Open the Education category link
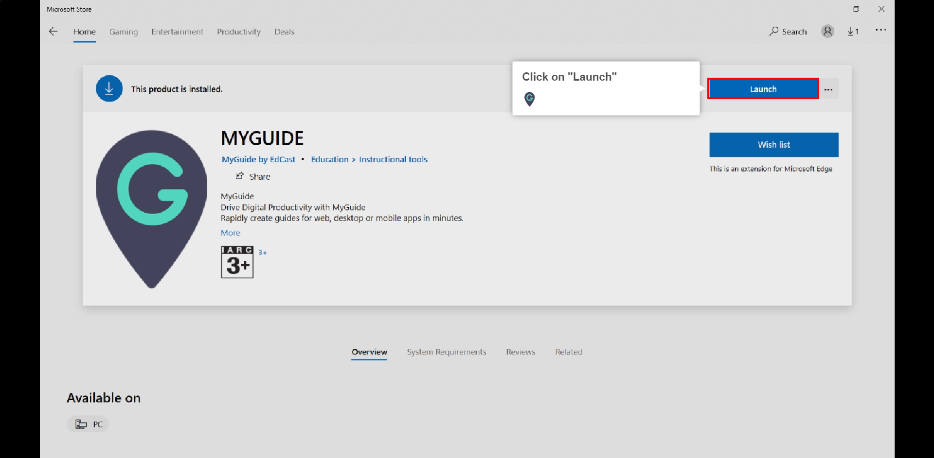This screenshot has width=934, height=458. (x=330, y=159)
